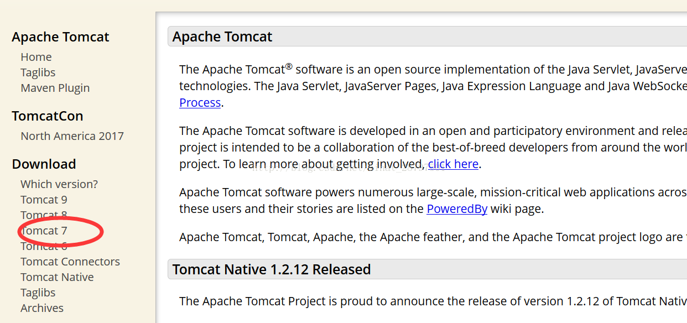Open the North America 2017 TomcatCon link
Viewport: 687px width, 323px height.
72,136
